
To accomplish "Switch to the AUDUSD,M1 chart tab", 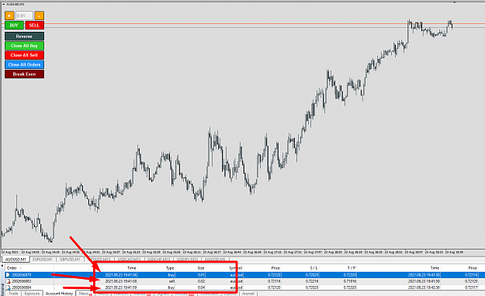I will point(16,260).
